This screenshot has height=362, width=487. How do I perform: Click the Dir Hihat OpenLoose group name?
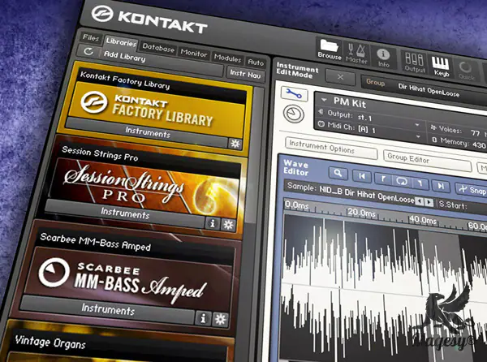pos(429,90)
